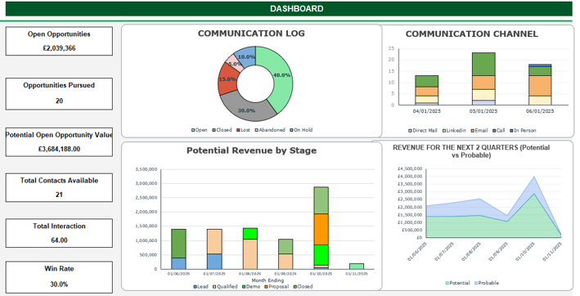The width and height of the screenshot is (580, 296).
Task: Select the 05/01/2025 stacked bar's green Call segment
Action: pyautogui.click(x=483, y=65)
